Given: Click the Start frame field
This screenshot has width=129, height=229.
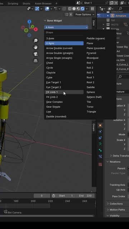Looking at the screenshot, I should click(x=66, y=196).
